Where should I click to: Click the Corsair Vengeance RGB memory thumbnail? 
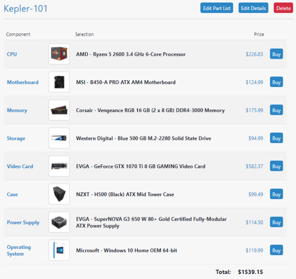[x=59, y=110]
